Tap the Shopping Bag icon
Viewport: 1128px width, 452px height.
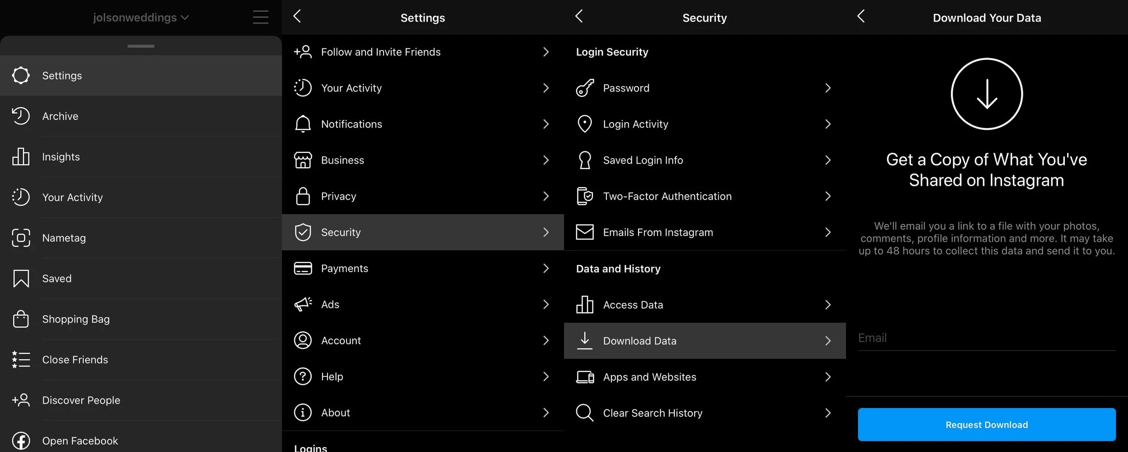21,319
